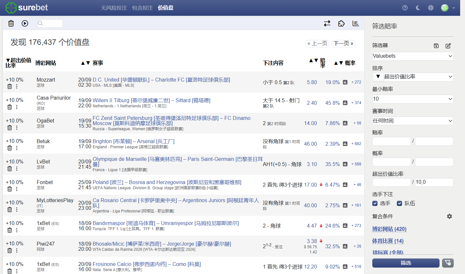Save the filter with floppy disk icon
The image size is (465, 274).
pos(436,46)
